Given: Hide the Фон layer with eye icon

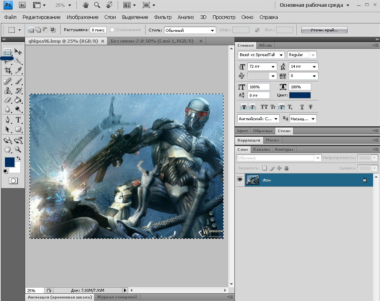Looking at the screenshot, I should tap(240, 180).
